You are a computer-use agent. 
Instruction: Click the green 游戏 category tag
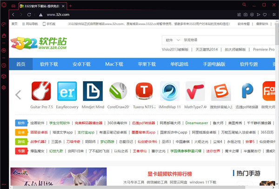click(x=21, y=142)
